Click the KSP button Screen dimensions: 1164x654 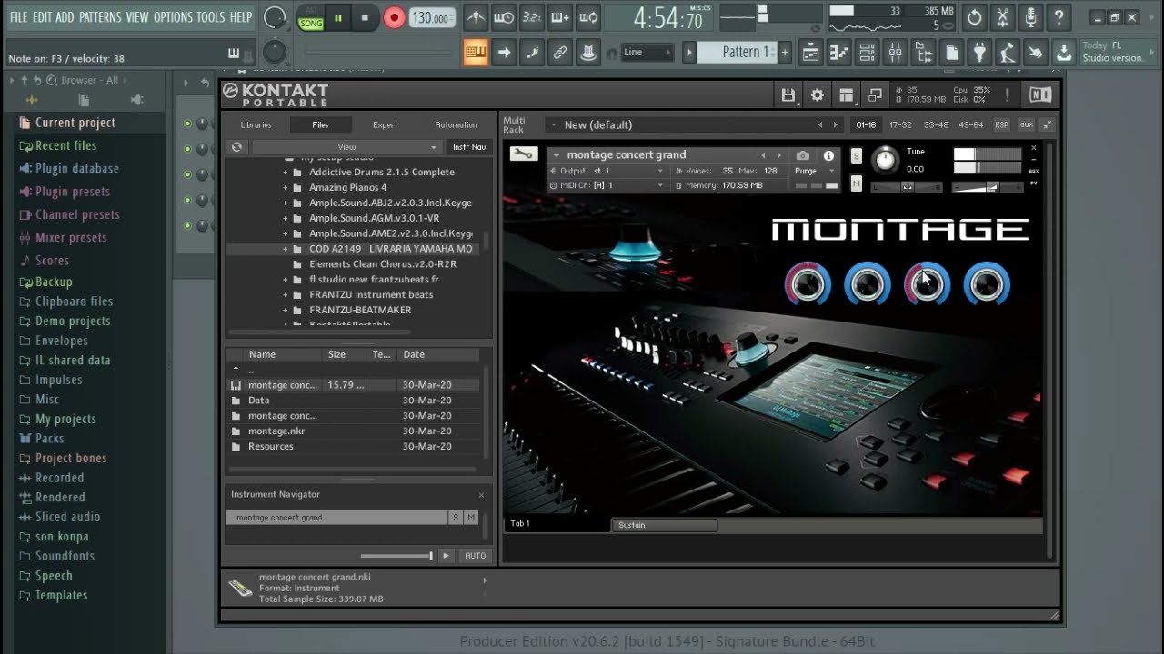[x=1001, y=124]
